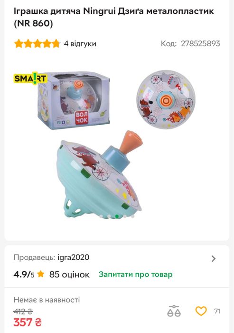Select the active green carousel dot
Screen dimensions: 234x333
point(117,216)
